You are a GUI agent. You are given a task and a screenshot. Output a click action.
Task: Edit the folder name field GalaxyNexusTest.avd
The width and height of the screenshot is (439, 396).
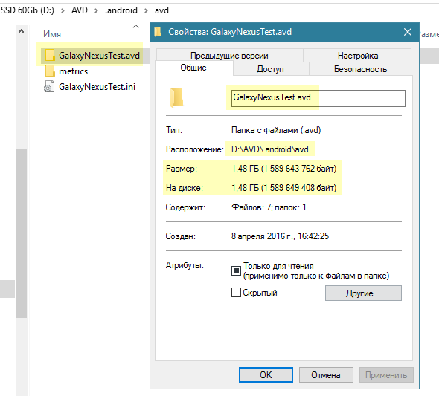[318, 98]
